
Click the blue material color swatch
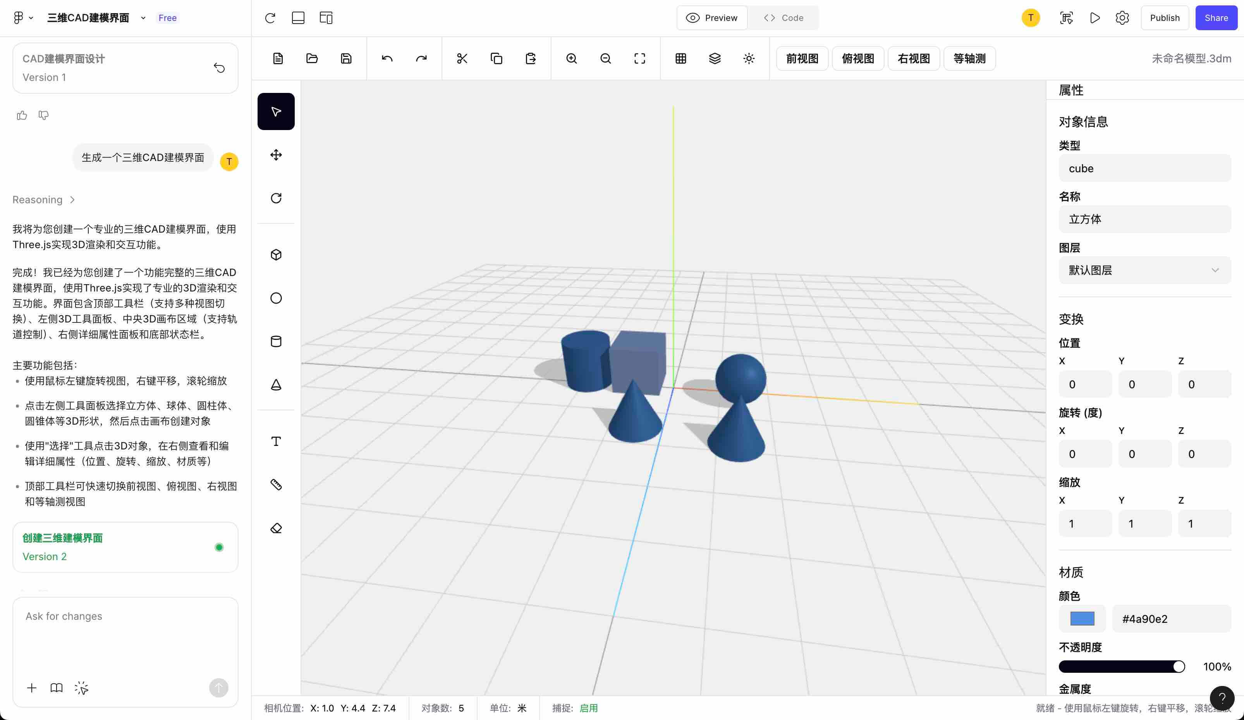point(1082,619)
